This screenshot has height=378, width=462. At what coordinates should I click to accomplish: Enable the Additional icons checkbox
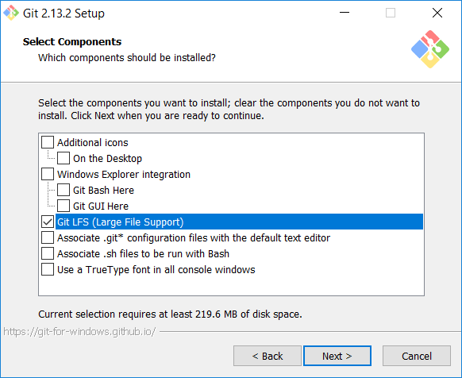click(x=48, y=142)
